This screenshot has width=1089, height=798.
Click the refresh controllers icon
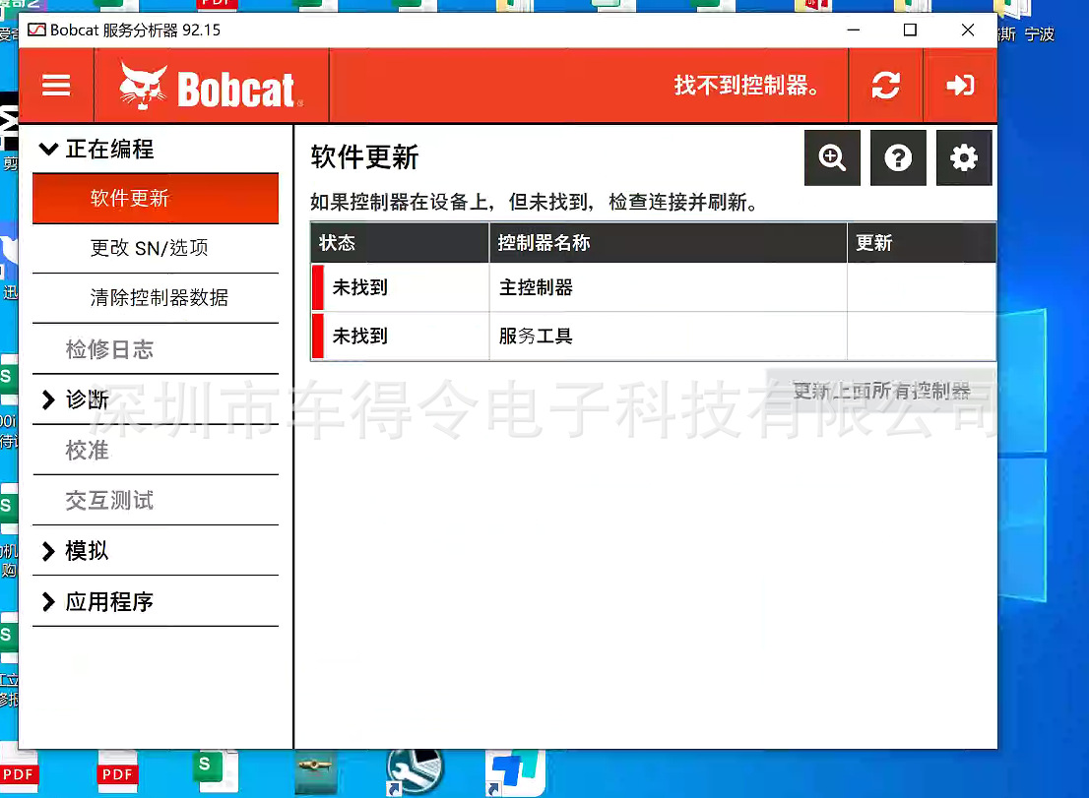pyautogui.click(x=885, y=86)
